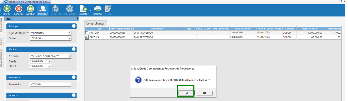Image resolution: width=348 pixels, height=101 pixels.
Task: Click the Nro. Comprobante column header
Action: pyautogui.click(x=121, y=29)
